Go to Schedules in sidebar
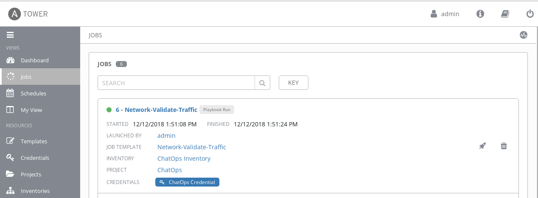Viewport: 538px width, 198px height. (x=33, y=93)
